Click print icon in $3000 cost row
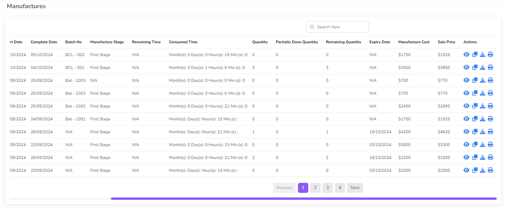 (x=491, y=145)
